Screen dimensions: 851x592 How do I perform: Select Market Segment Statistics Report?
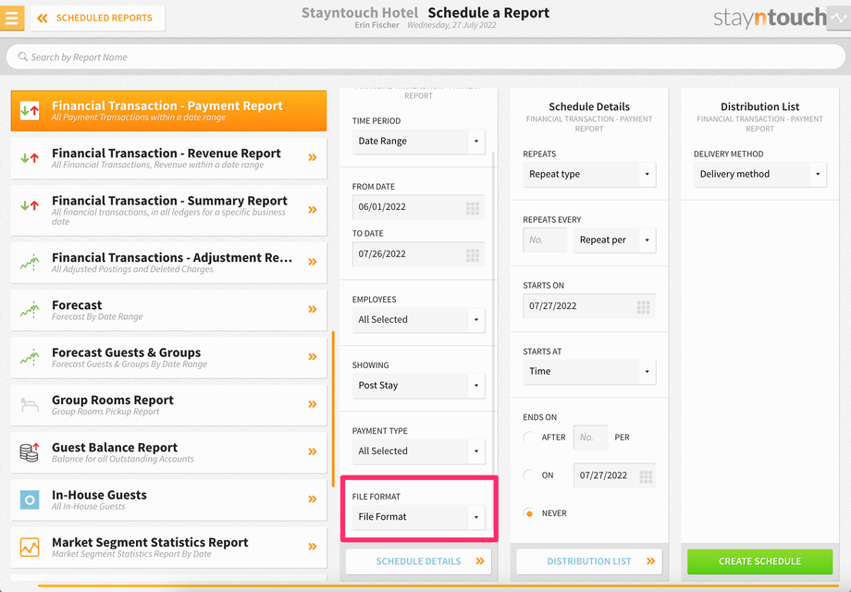pyautogui.click(x=168, y=547)
